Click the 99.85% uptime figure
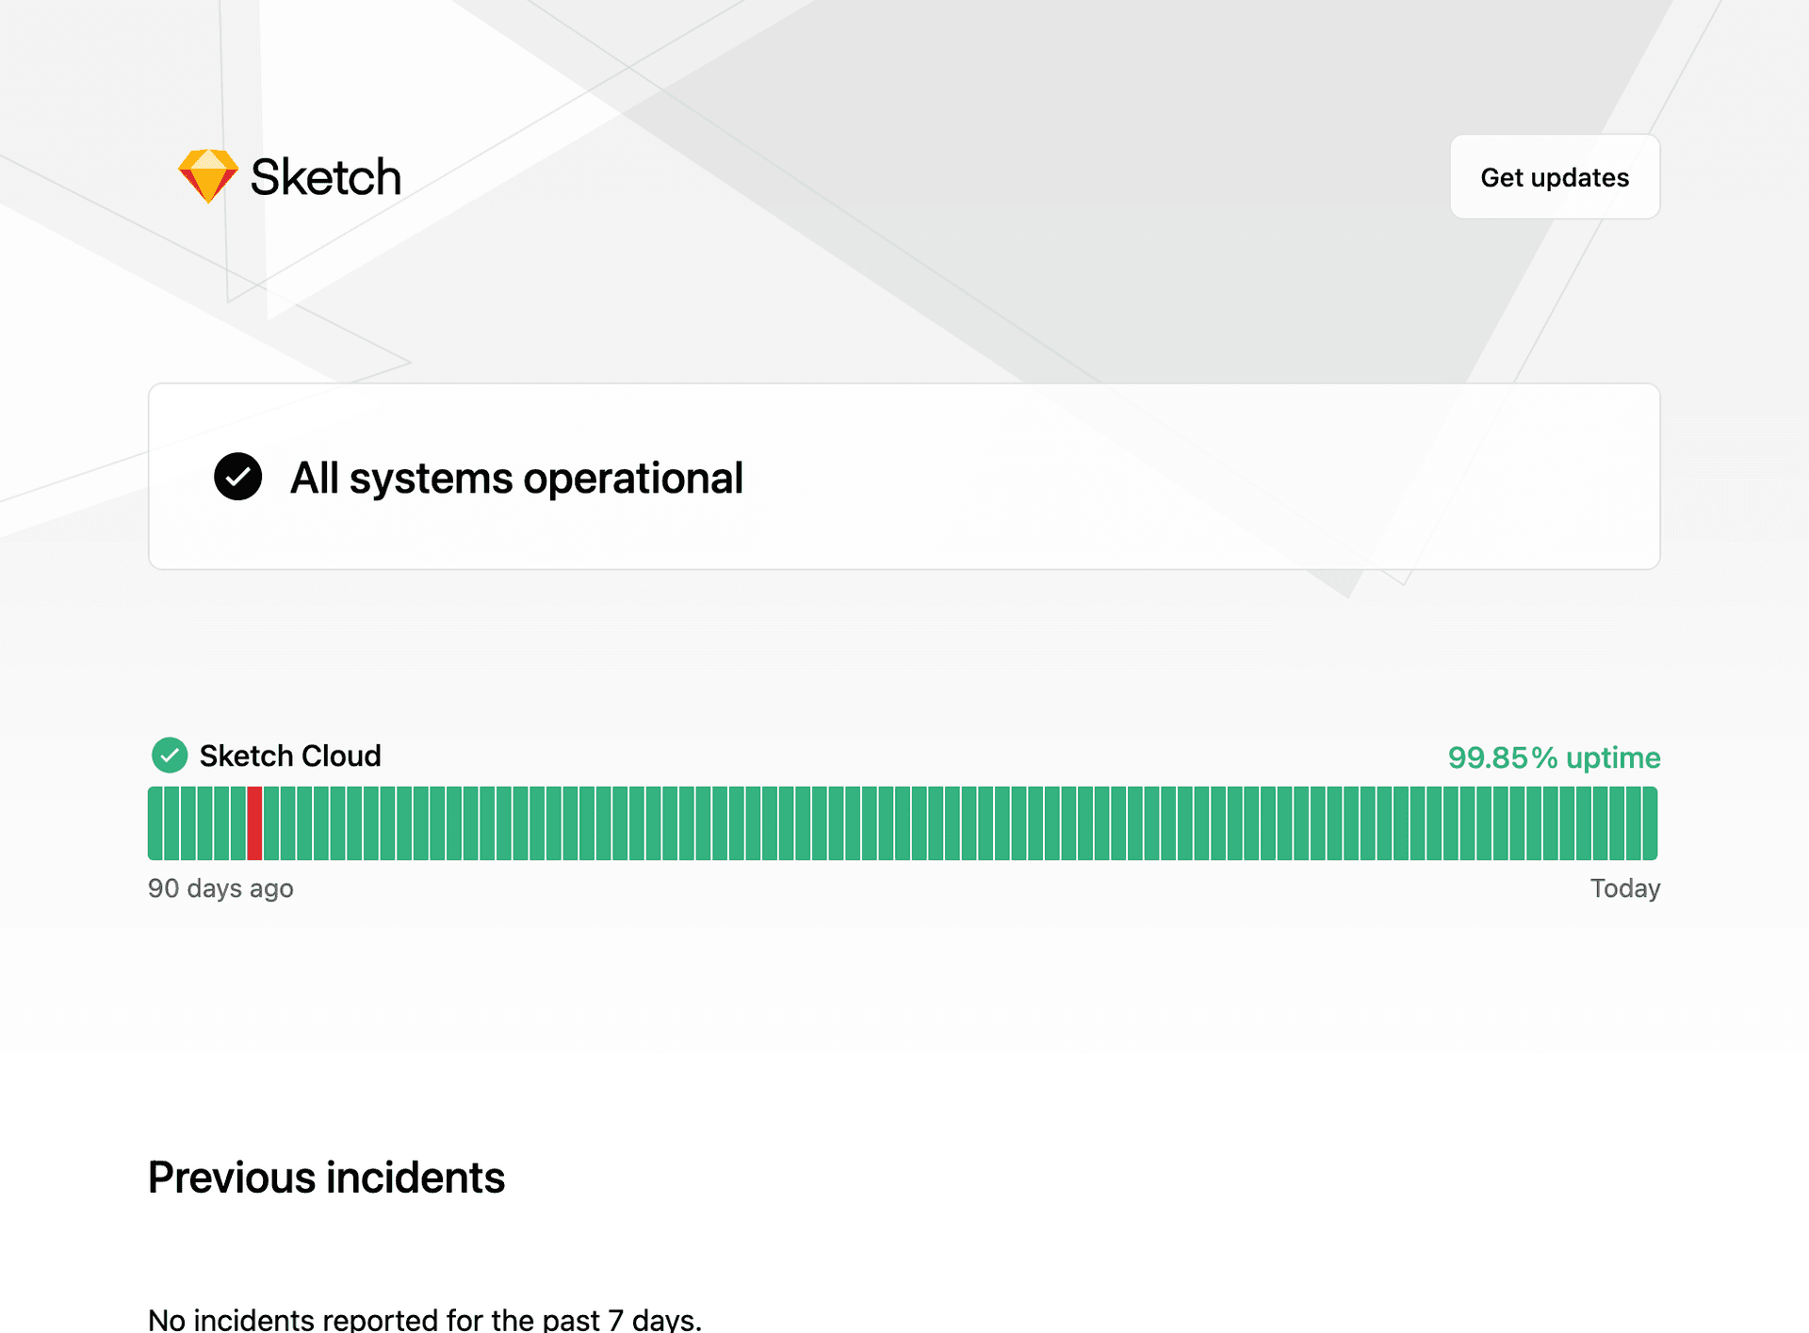Screen dimensions: 1809x1333 click(1553, 757)
